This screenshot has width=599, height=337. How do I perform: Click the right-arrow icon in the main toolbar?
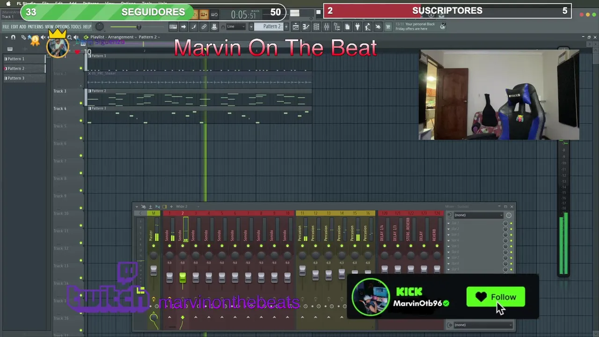[x=183, y=27]
